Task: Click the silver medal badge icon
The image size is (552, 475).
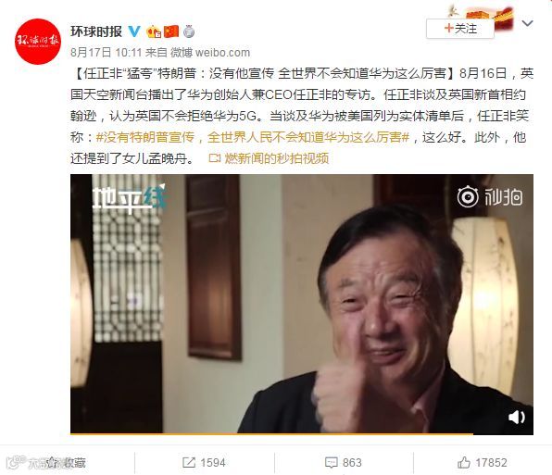Action: [189, 31]
